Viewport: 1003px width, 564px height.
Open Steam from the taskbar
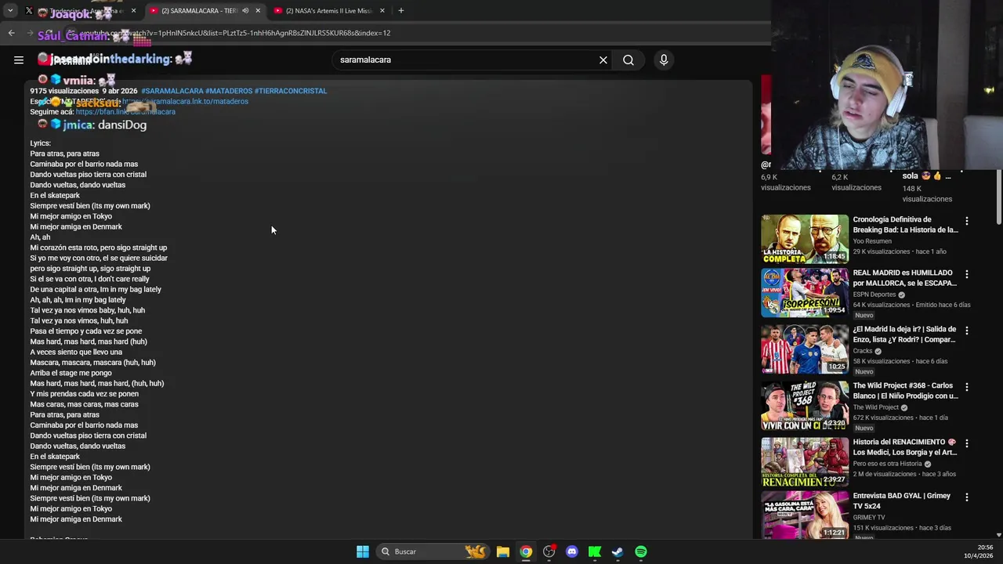(x=617, y=551)
